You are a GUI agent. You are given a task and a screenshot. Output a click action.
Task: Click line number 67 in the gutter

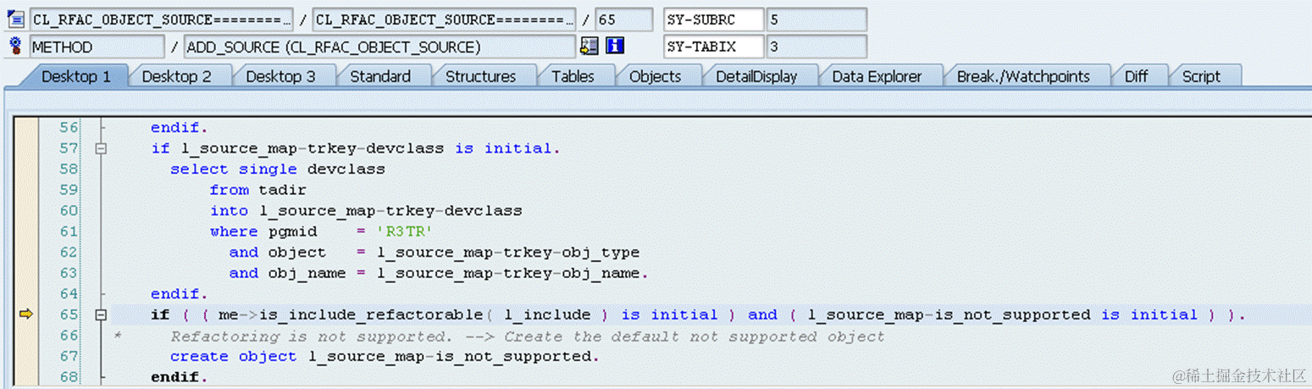click(69, 356)
